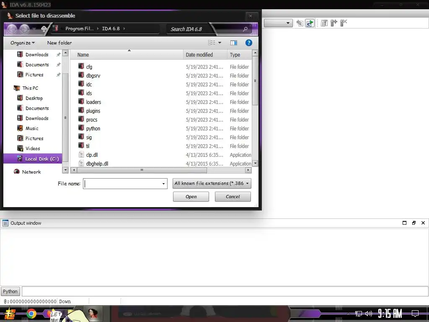
Task: Click IDA 6.8 breadcrumb segment
Action: 111,29
